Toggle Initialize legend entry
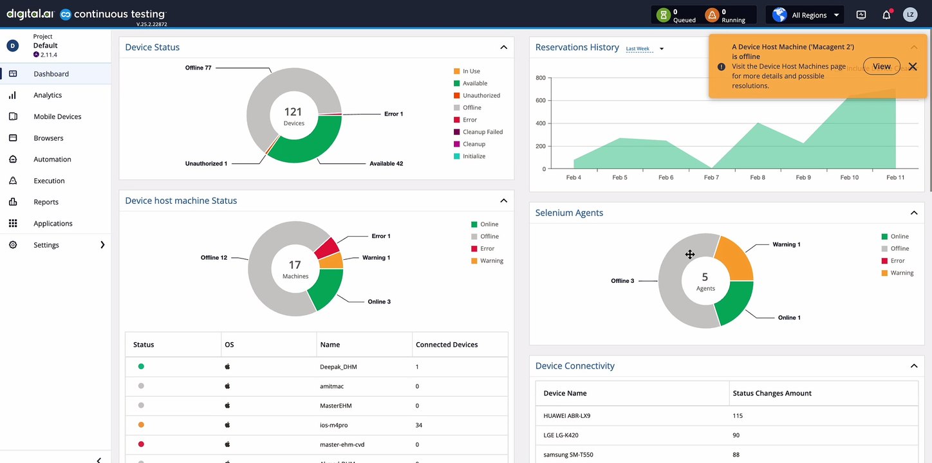 click(x=470, y=156)
